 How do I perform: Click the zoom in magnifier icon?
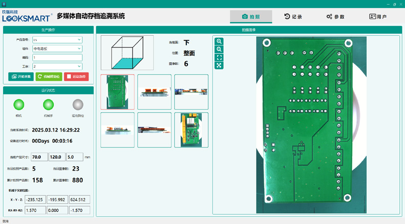219,41
